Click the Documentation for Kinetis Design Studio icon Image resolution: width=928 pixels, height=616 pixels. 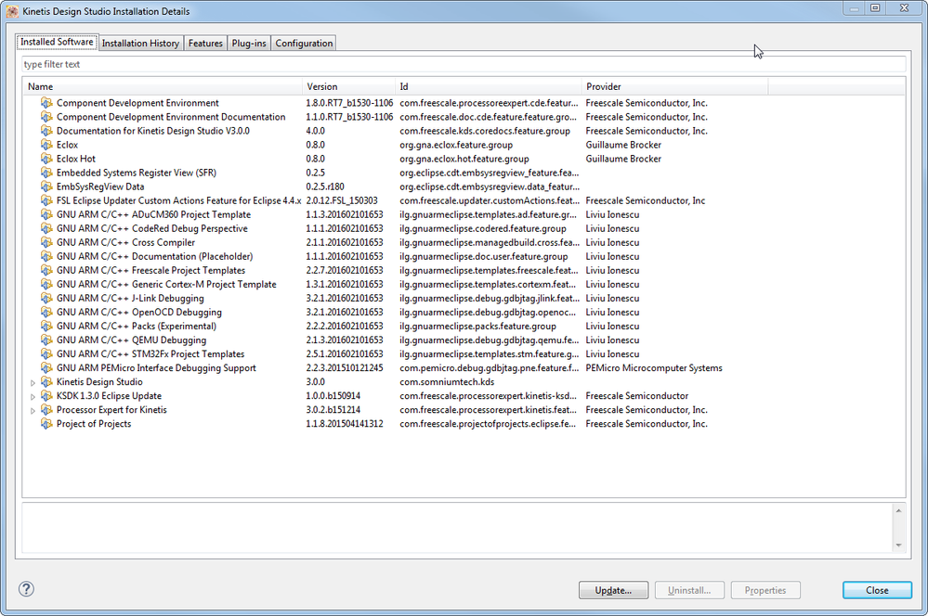pos(46,131)
